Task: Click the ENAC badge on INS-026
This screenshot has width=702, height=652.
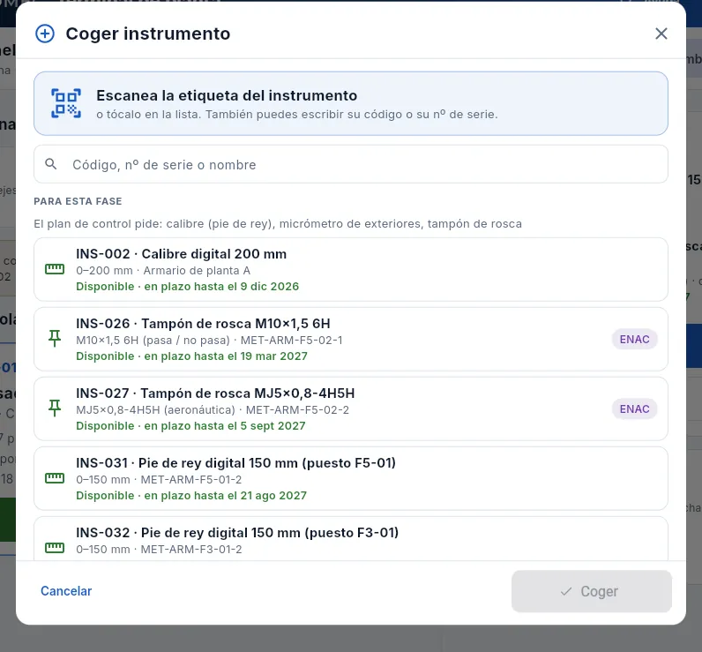Action: 634,340
